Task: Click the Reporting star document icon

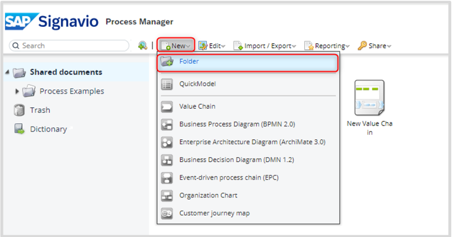Action: [309, 46]
